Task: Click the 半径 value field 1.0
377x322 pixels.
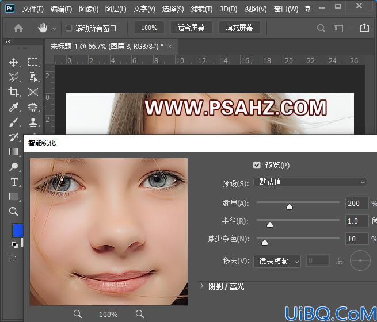Action: point(357,221)
